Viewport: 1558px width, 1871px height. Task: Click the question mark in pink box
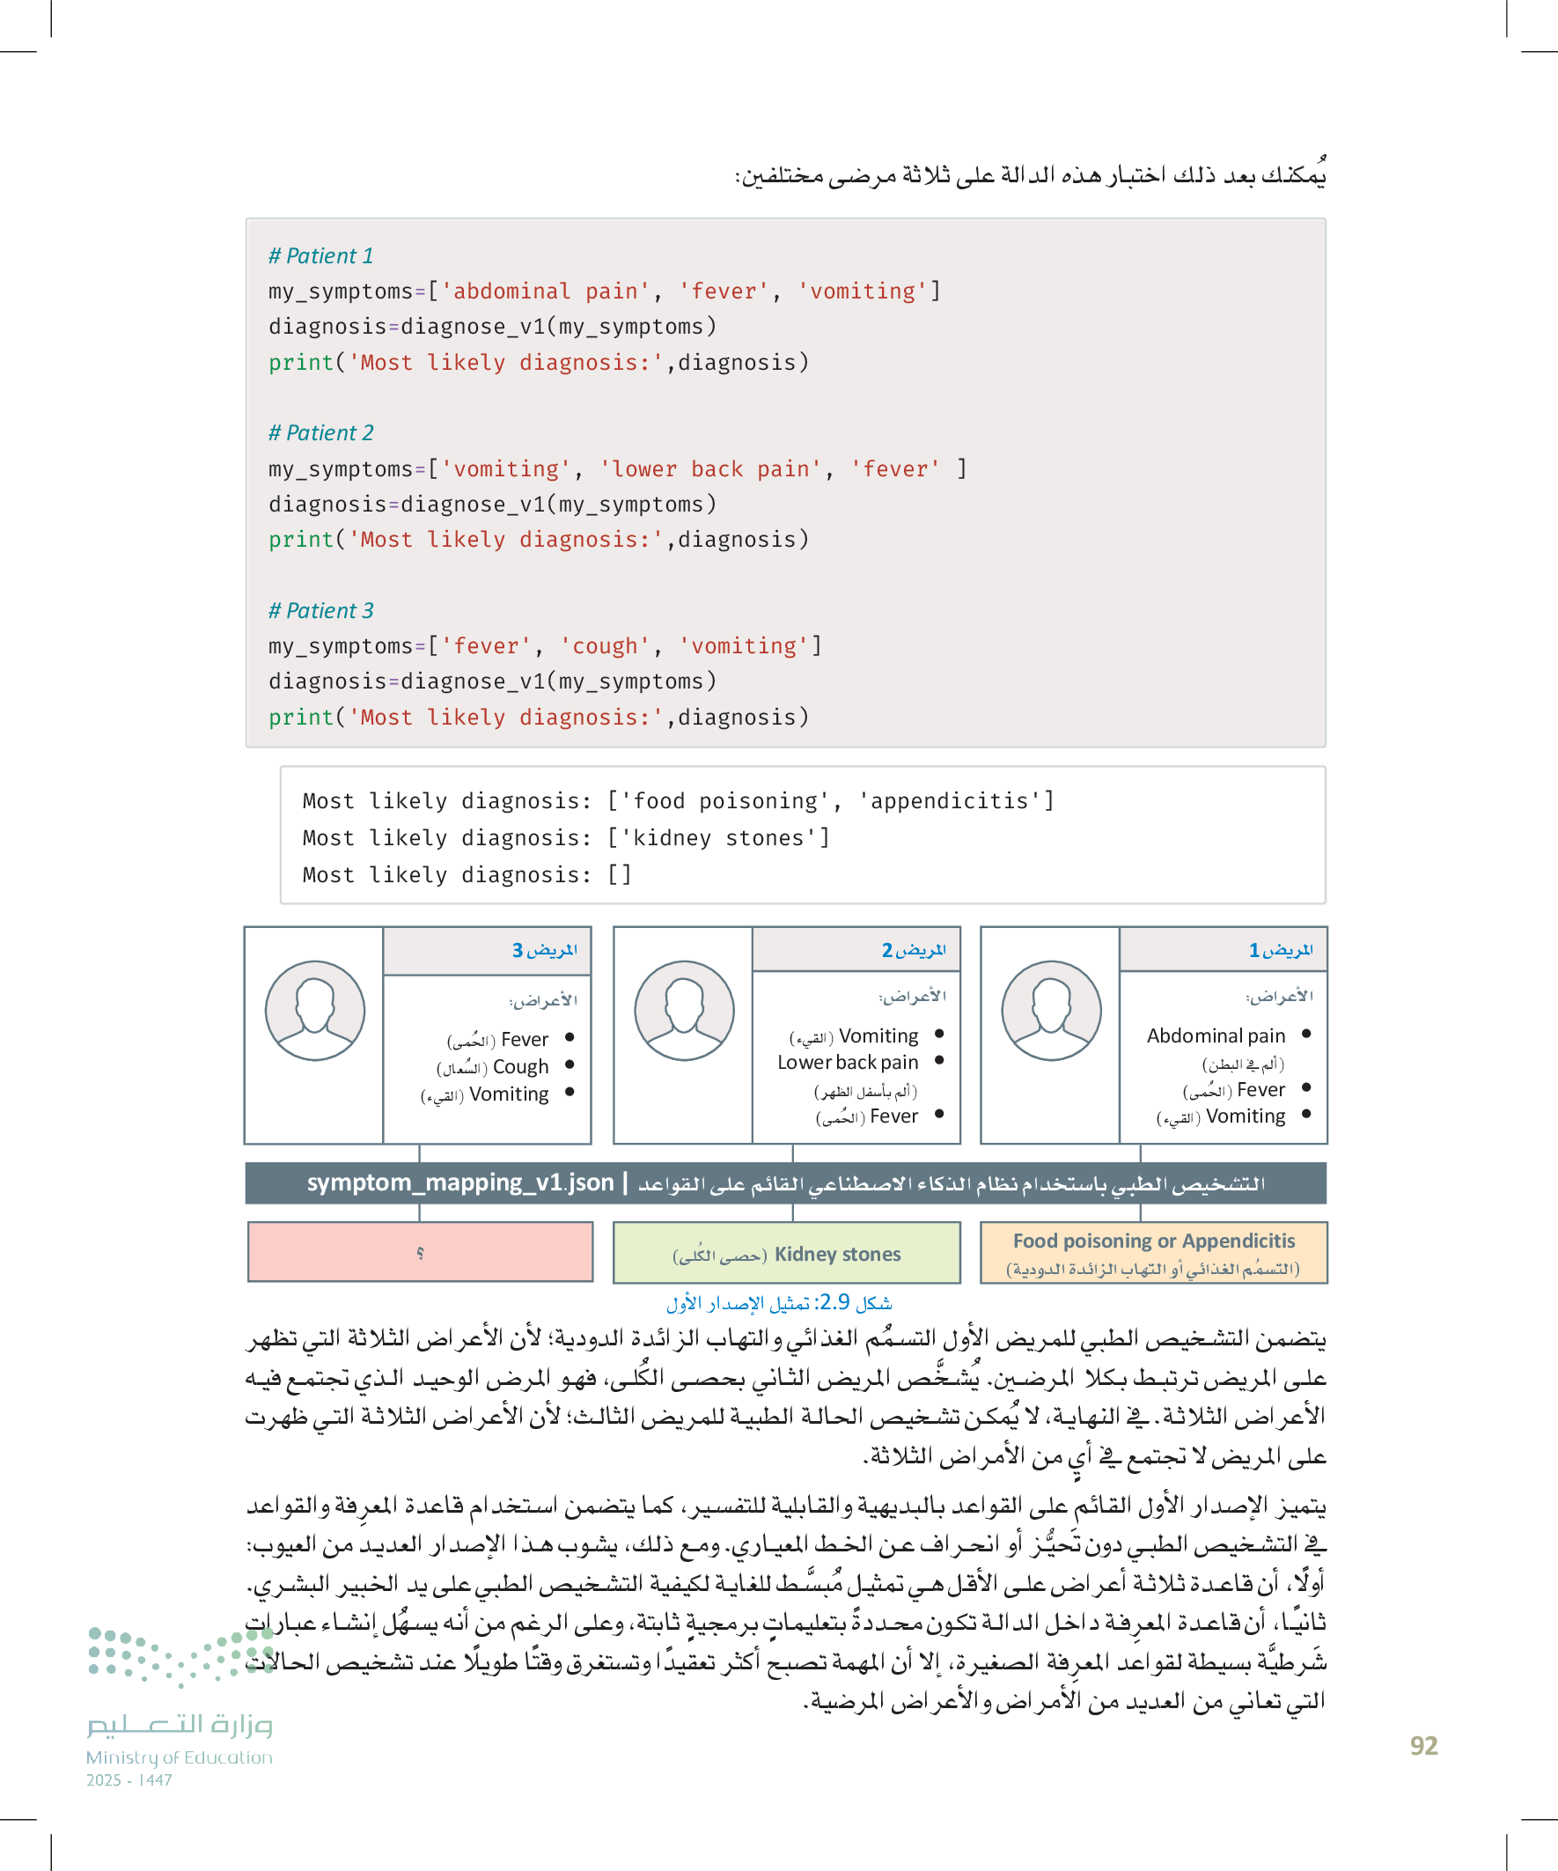[420, 1253]
